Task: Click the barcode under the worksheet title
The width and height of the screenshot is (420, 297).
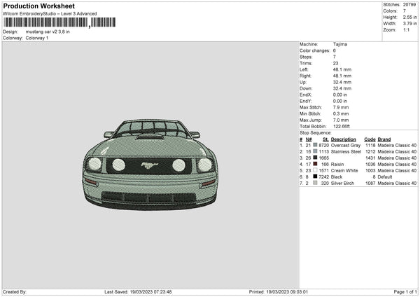Action: click(59, 22)
